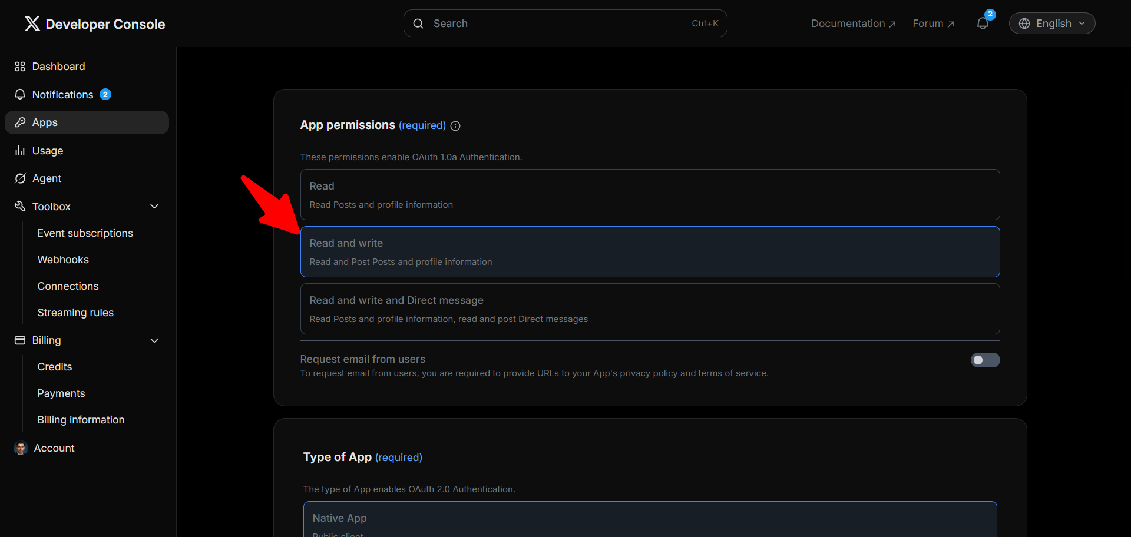Click the Billing card icon
1131x537 pixels.
pos(20,340)
